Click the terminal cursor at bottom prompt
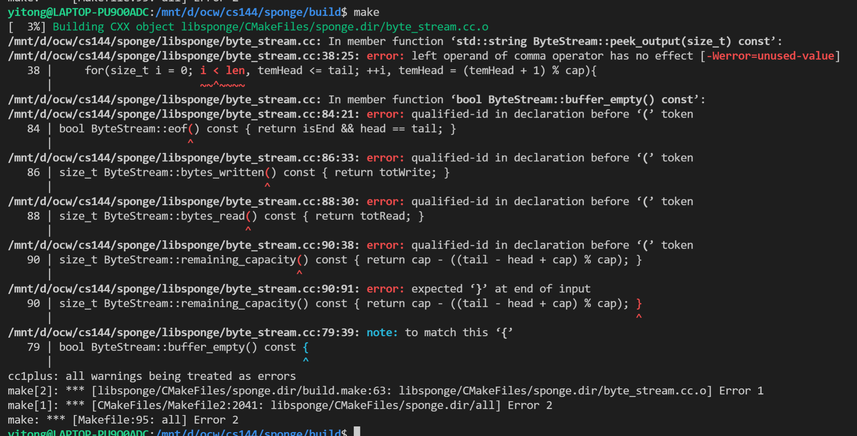This screenshot has width=857, height=436. coord(357,432)
